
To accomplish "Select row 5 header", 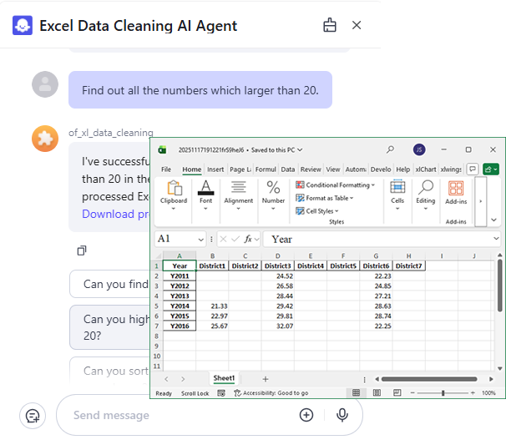I will (156, 306).
